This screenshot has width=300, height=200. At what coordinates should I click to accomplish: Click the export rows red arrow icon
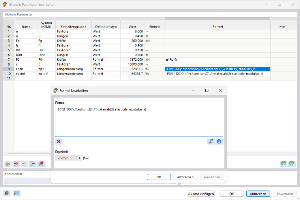[x=33, y=164]
